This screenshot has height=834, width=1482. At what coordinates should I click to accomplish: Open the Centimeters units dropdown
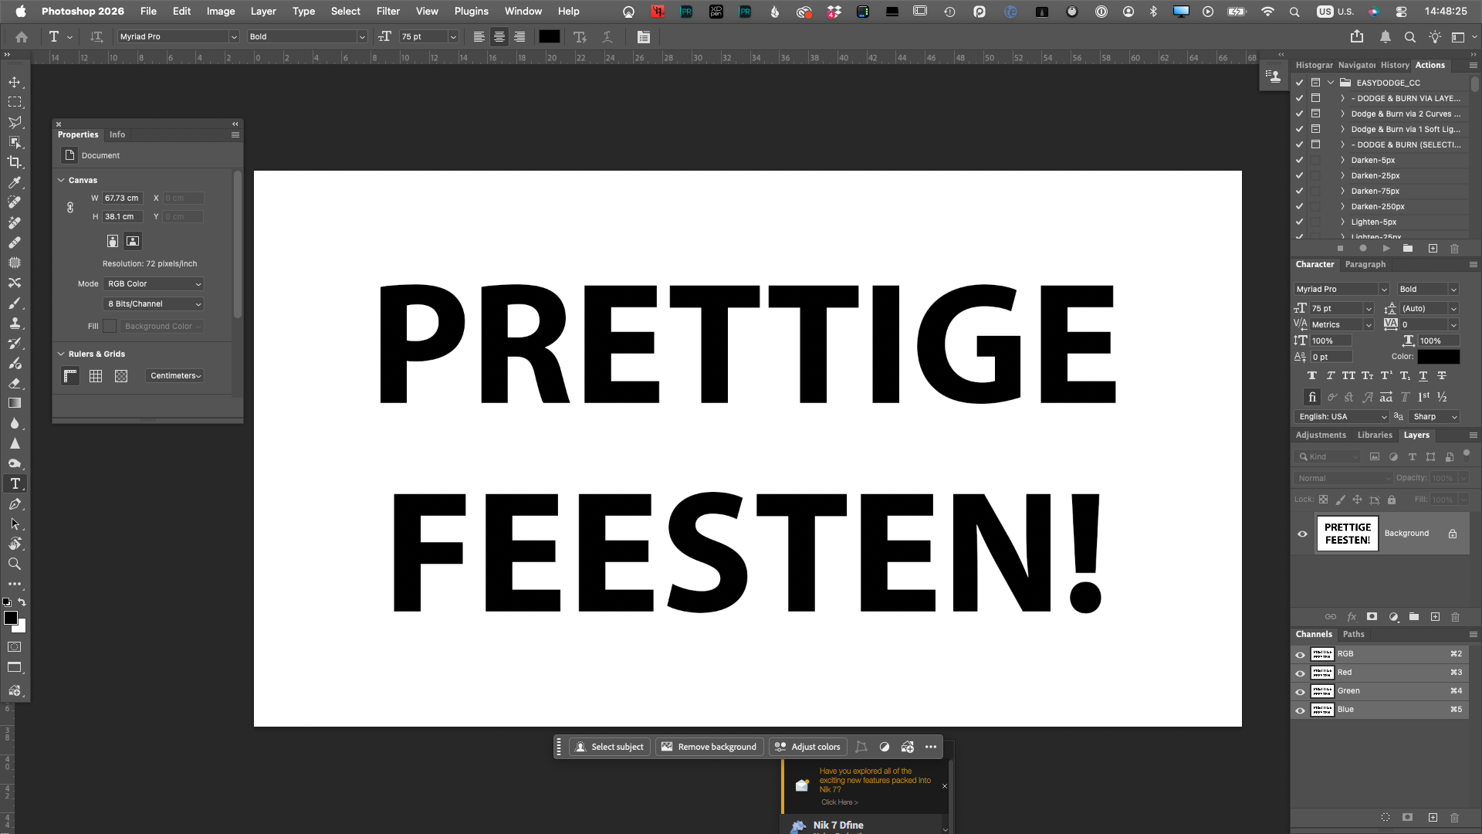(x=175, y=376)
